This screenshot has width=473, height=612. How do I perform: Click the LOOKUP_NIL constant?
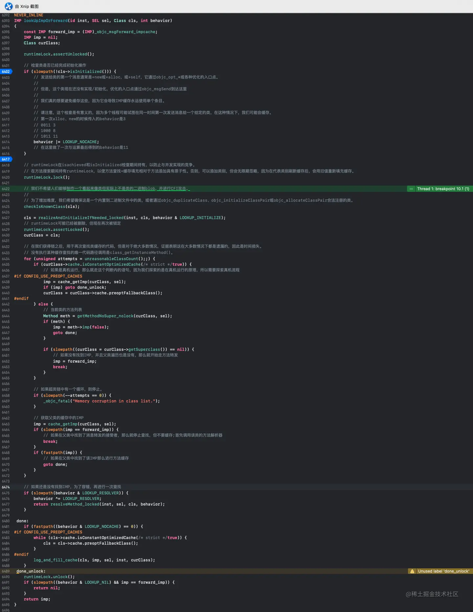point(97,582)
